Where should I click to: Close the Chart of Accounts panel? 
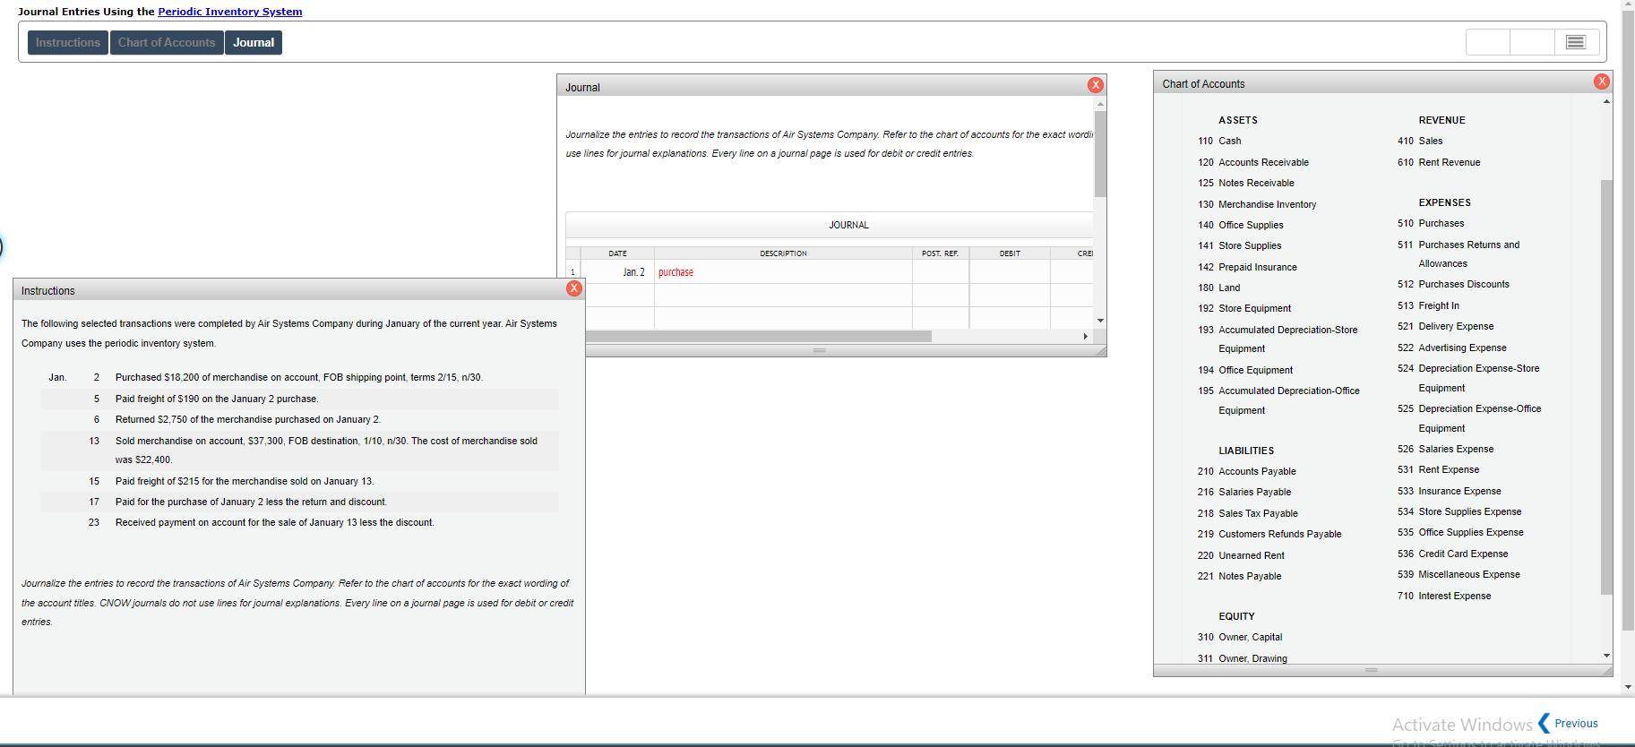click(x=1602, y=82)
